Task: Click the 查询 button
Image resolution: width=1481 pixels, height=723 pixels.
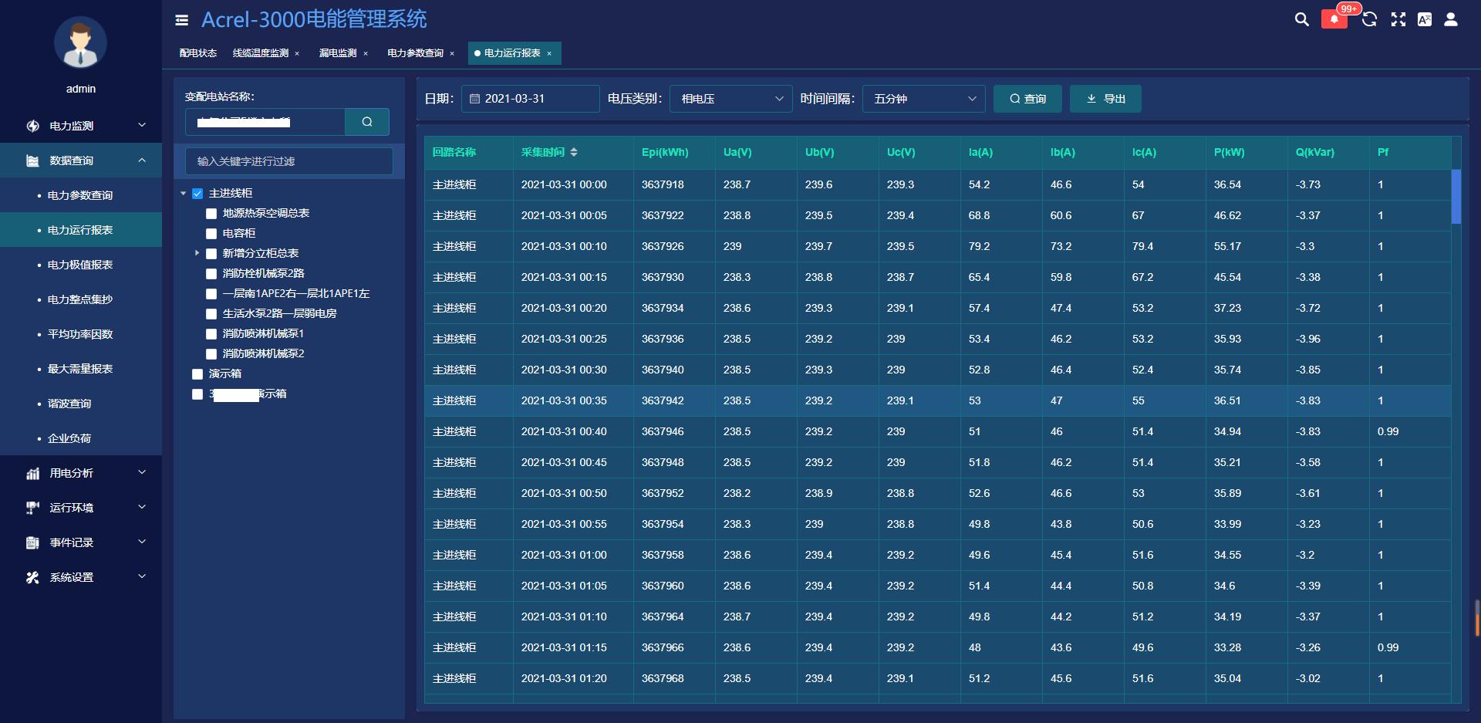Action: (1027, 99)
